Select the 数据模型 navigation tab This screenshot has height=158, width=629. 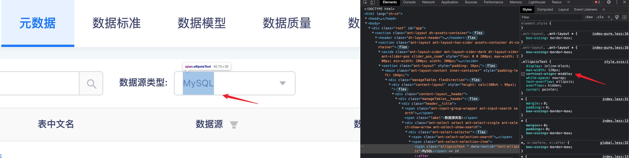tap(202, 23)
